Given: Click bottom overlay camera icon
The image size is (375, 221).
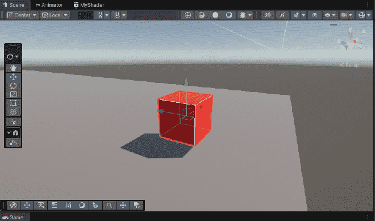Looking at the screenshot, I should coord(136,205).
